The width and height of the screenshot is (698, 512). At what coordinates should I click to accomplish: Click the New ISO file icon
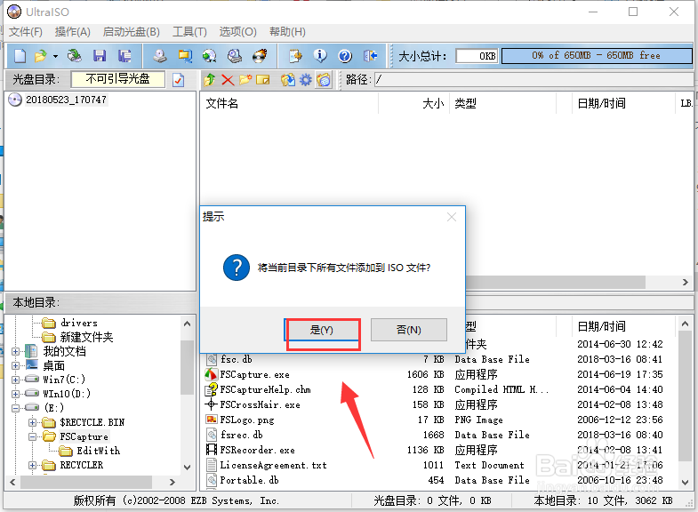(20, 56)
